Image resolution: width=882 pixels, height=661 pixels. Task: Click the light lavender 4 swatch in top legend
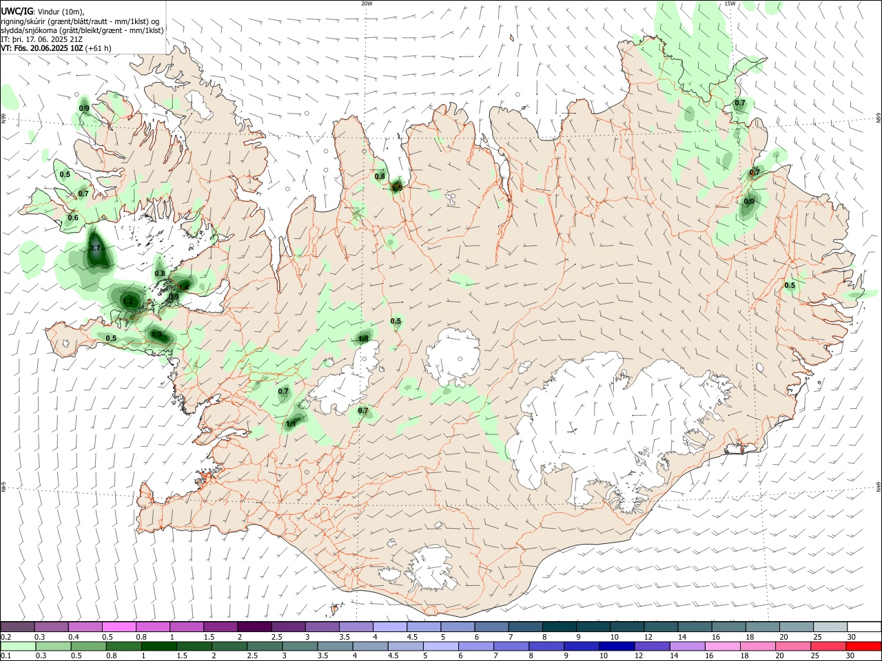(x=389, y=627)
